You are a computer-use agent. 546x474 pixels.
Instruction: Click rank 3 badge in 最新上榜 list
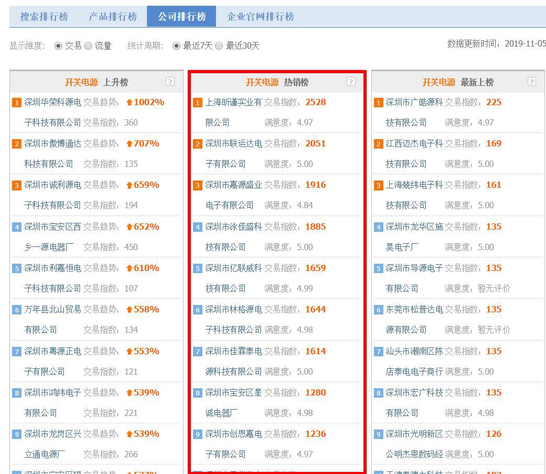[378, 185]
